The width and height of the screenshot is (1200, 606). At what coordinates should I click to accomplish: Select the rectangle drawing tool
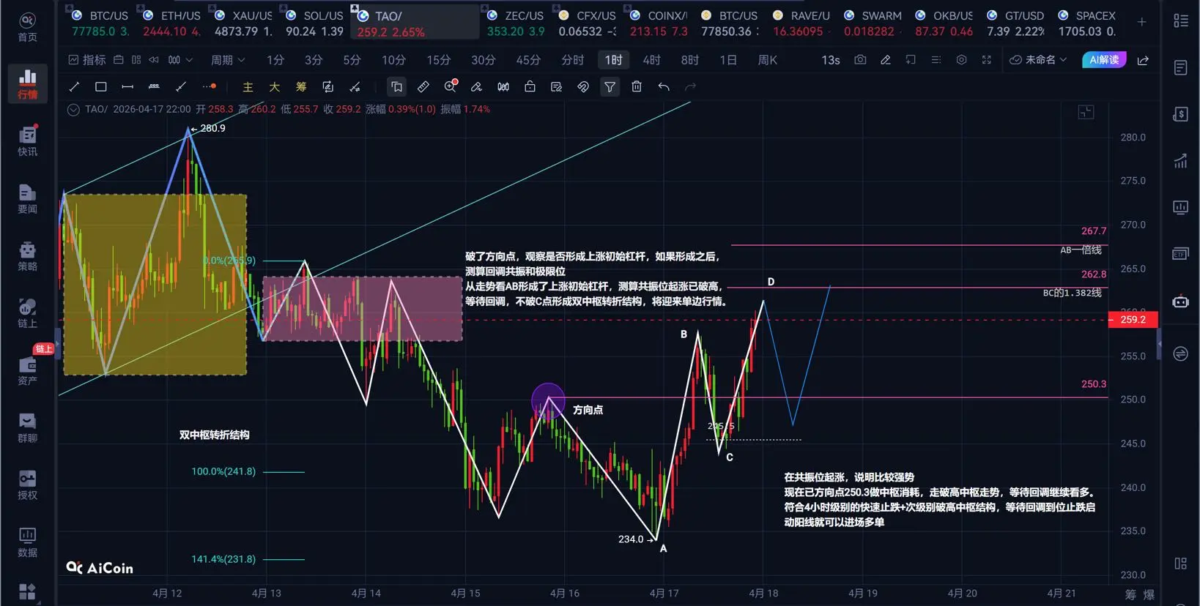click(x=101, y=87)
